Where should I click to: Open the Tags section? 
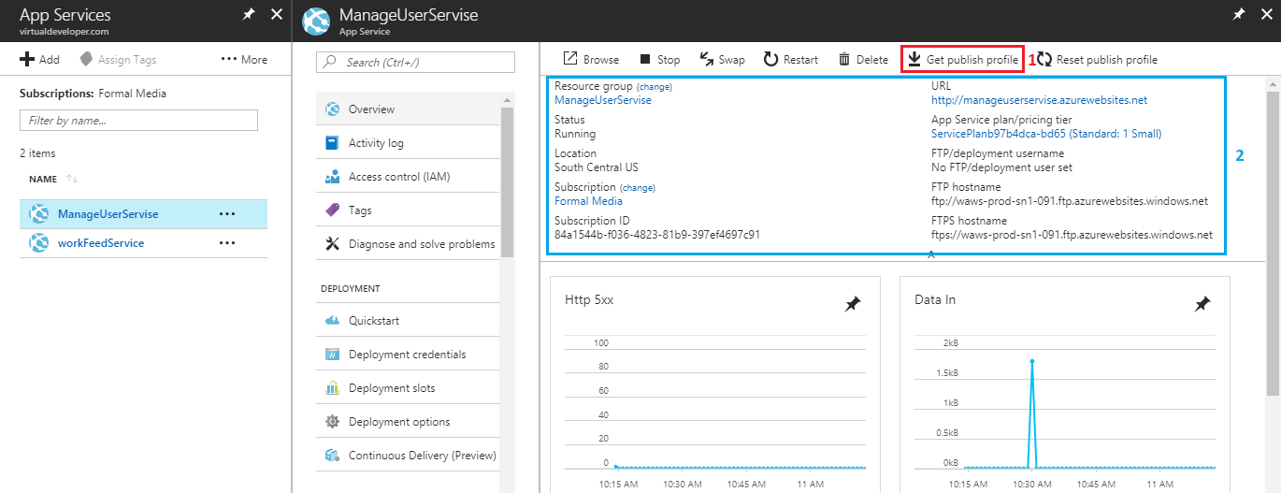click(409, 210)
